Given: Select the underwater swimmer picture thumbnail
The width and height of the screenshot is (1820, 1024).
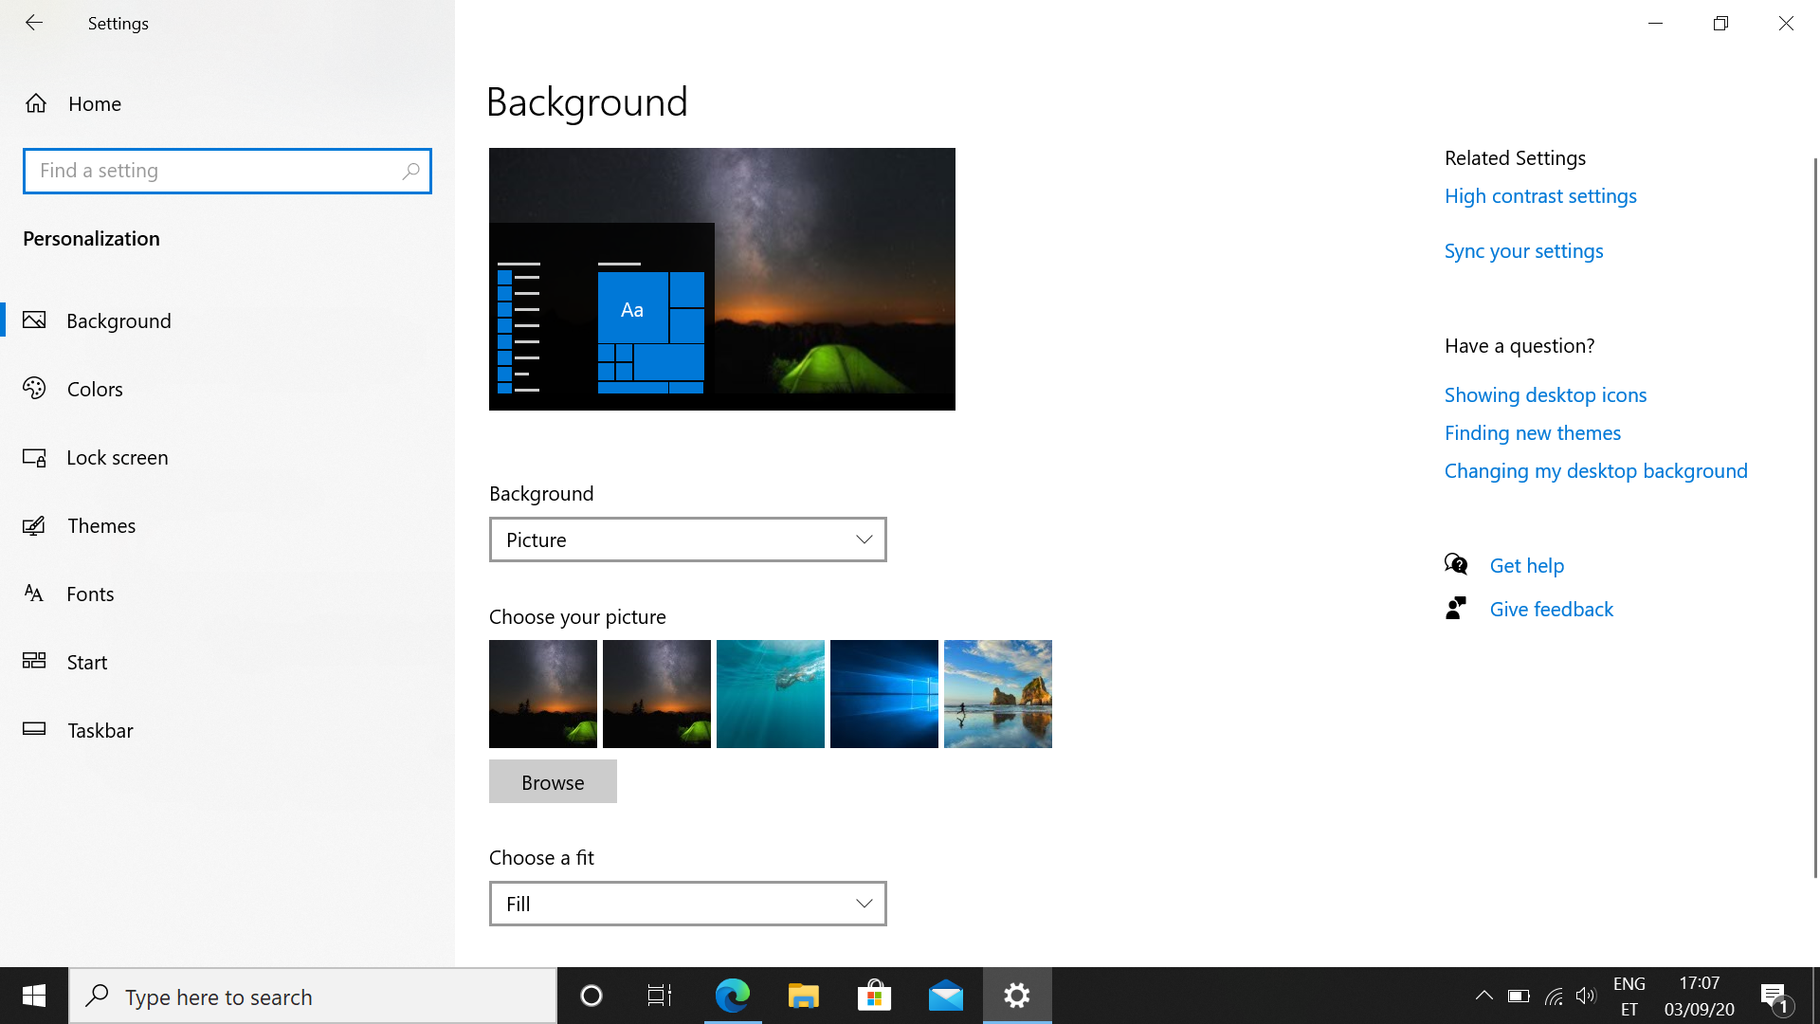Looking at the screenshot, I should point(770,694).
